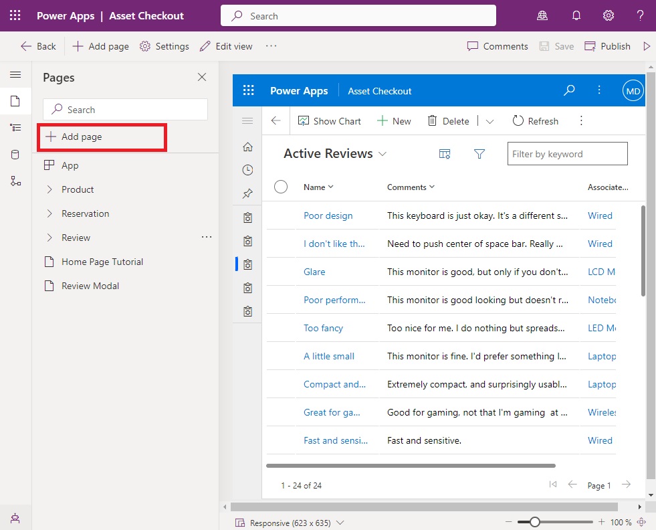Open the gear icon in purple header
656x530 pixels.
[608, 16]
